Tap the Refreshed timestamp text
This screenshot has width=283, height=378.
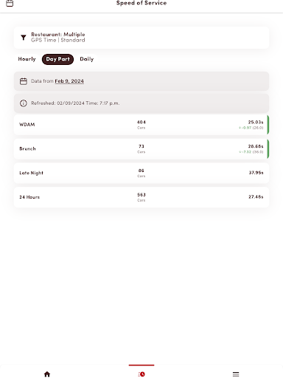tap(75, 103)
